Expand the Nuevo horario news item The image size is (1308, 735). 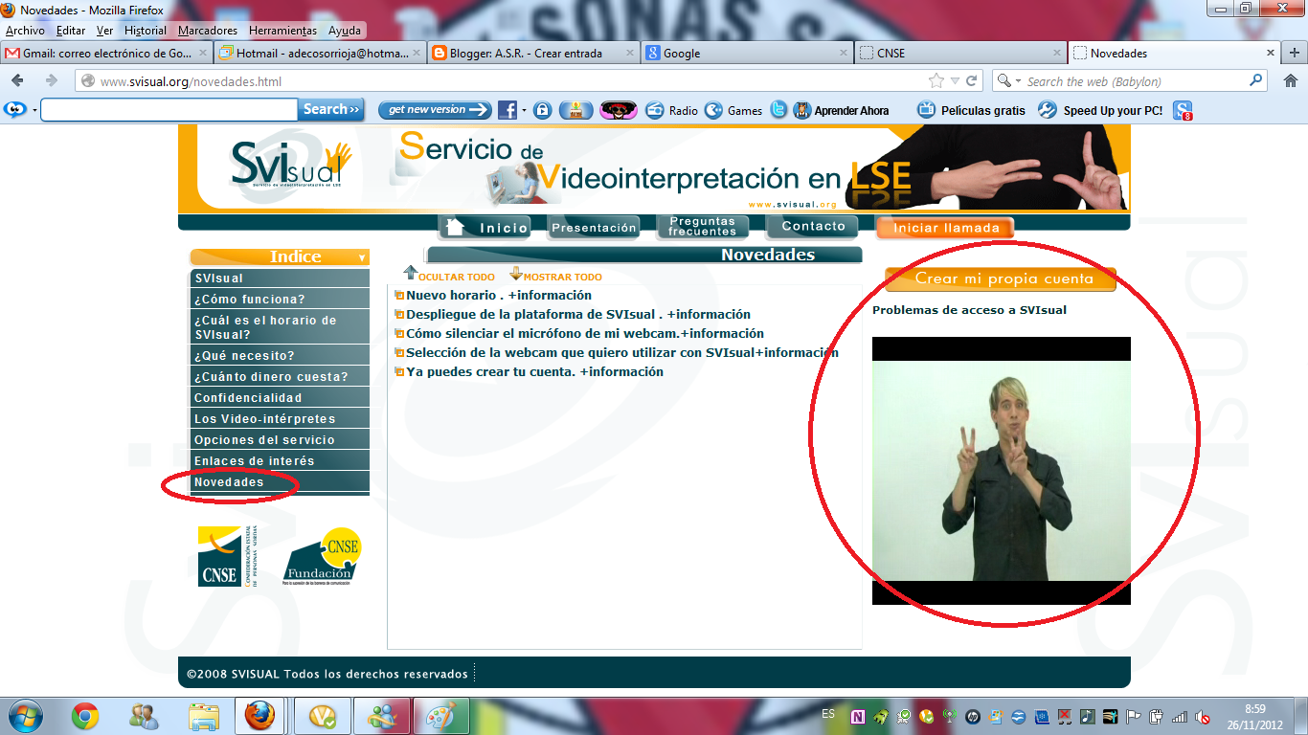click(499, 296)
